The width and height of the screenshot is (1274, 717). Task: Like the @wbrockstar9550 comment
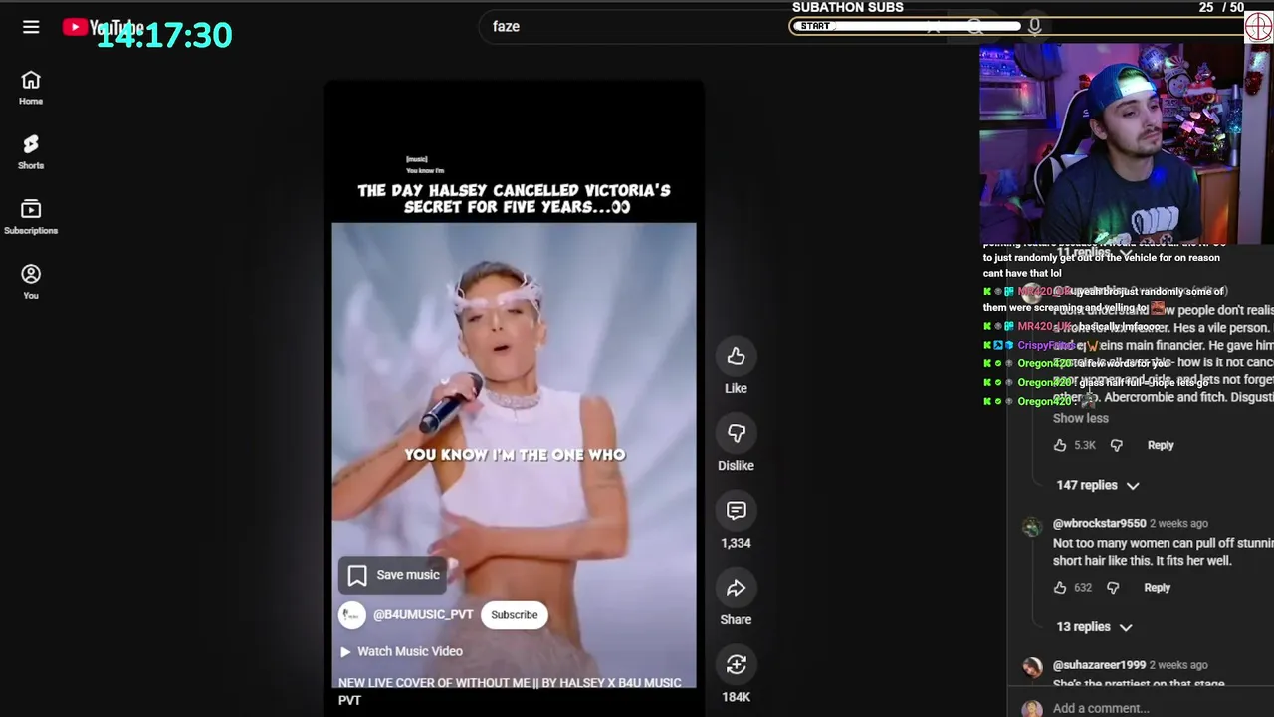1060,588
